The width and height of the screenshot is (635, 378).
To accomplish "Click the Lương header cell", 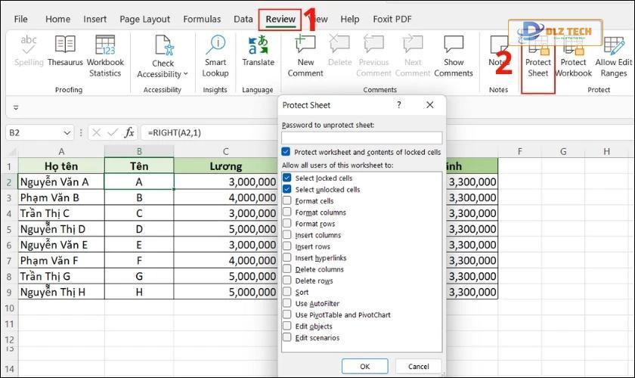I will coord(225,166).
